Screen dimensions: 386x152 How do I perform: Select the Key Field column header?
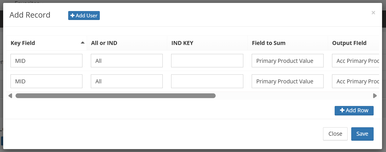point(23,43)
